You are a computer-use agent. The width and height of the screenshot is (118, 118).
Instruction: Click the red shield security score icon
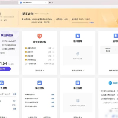click(x=40, y=36)
